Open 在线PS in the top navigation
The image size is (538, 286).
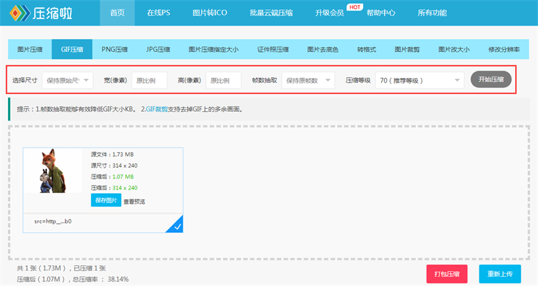(159, 13)
